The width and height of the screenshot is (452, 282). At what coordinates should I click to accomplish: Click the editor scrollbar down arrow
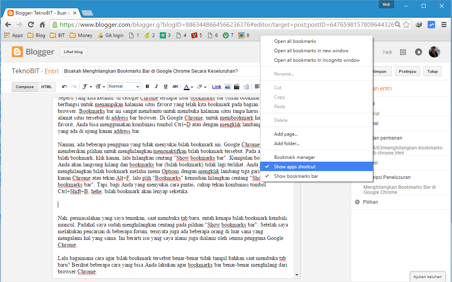(x=297, y=275)
